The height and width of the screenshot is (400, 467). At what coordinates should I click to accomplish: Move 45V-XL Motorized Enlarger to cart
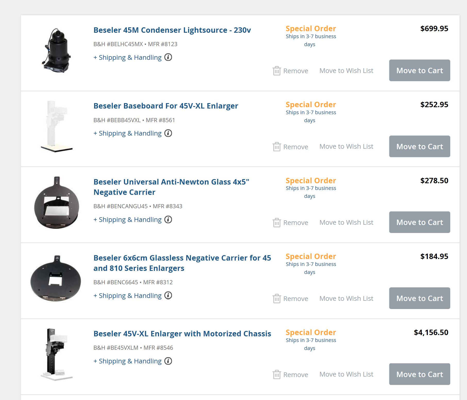419,374
